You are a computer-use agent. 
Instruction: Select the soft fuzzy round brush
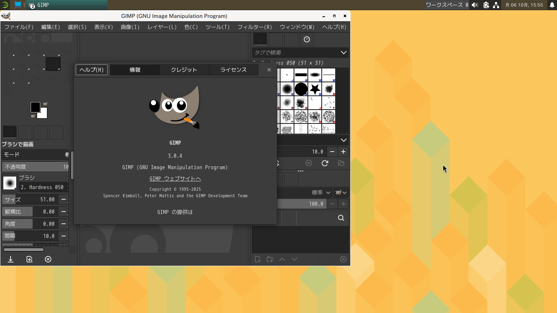pos(287,89)
